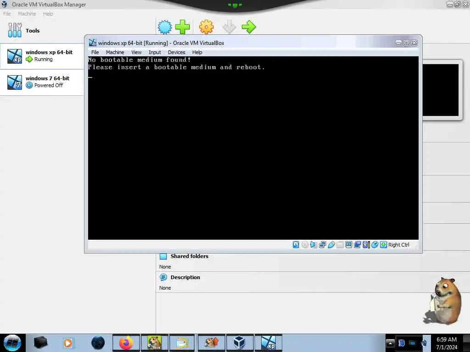
Task: Open Help menu in VM window
Action: point(197,52)
